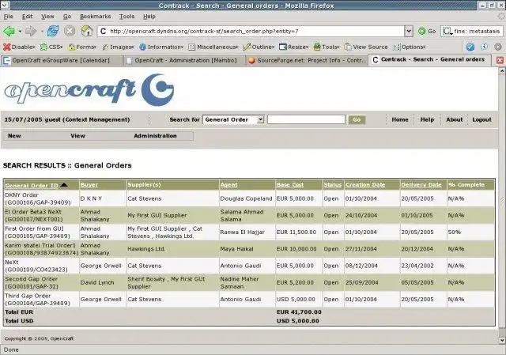Open the Go menu in menu bar
This screenshot has height=355, width=506.
click(67, 17)
